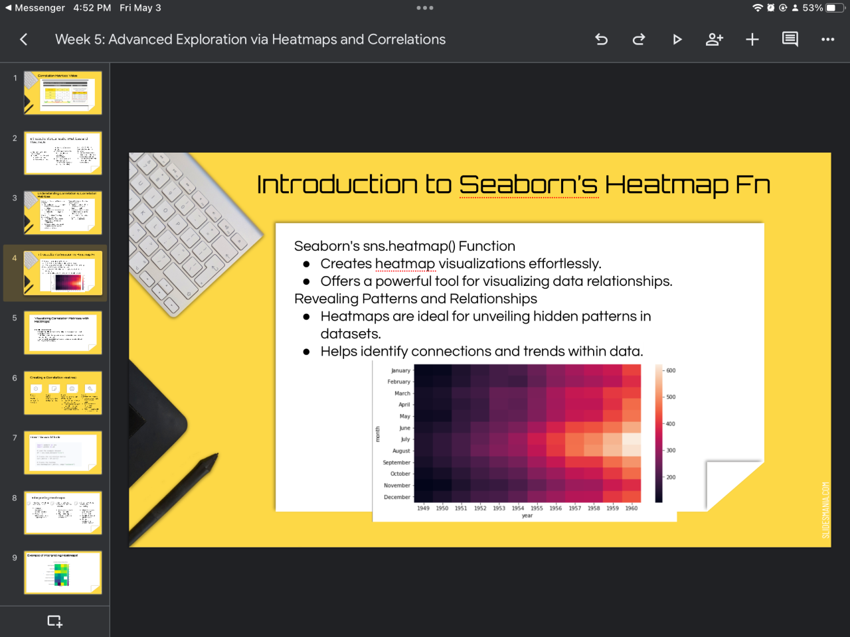850x637 pixels.
Task: Tap heading Revealing Patterns and Relationships
Action: point(416,299)
